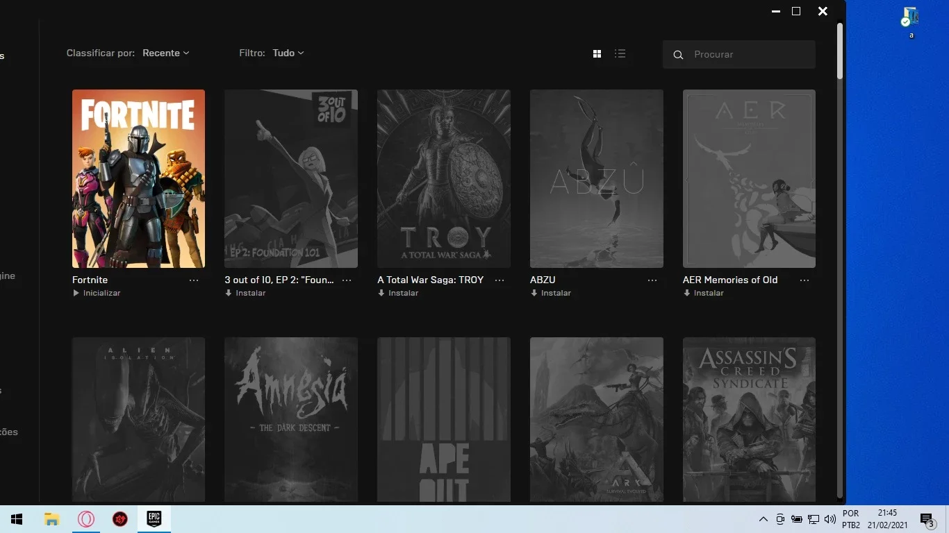Open the Windows notification center

(927, 519)
